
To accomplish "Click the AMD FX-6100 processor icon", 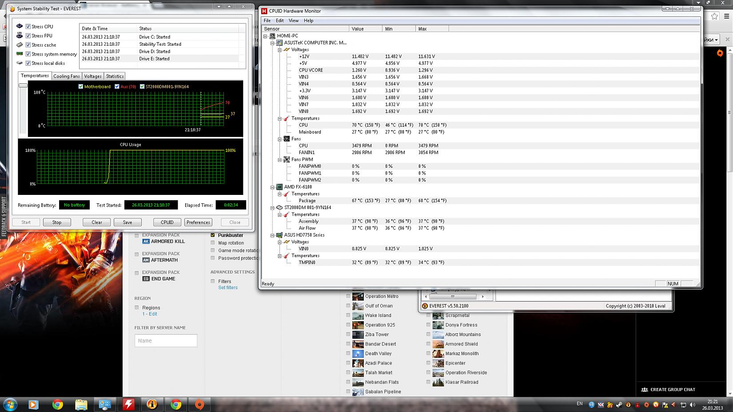I will tap(279, 187).
